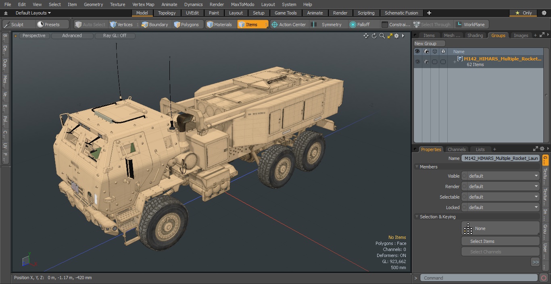Switch to the Channels tab
This screenshot has width=551, height=284.
click(x=457, y=149)
